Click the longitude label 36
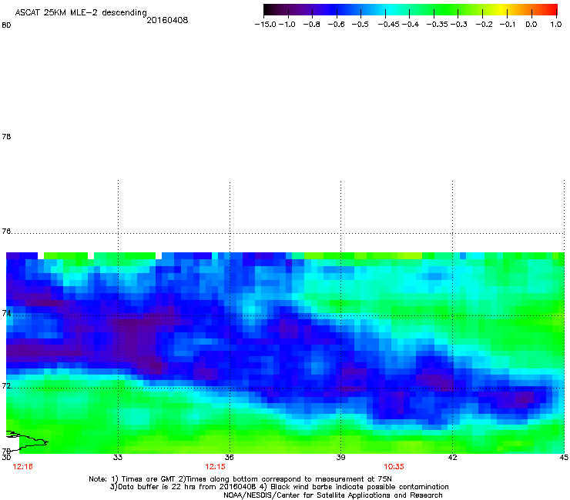Screen dimensions: 570x500 click(x=229, y=458)
